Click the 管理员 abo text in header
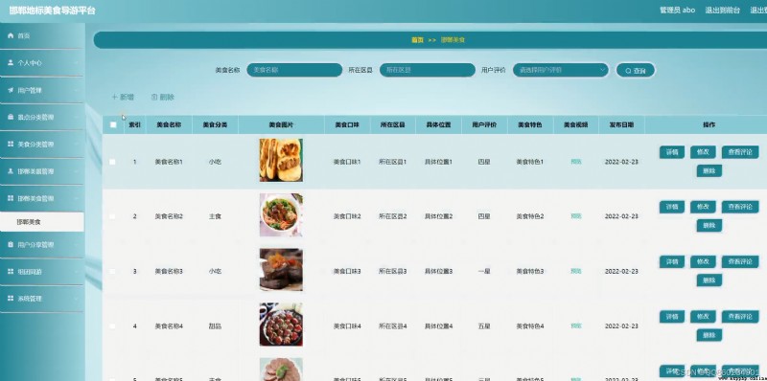Image resolution: width=767 pixels, height=381 pixels. 678,10
